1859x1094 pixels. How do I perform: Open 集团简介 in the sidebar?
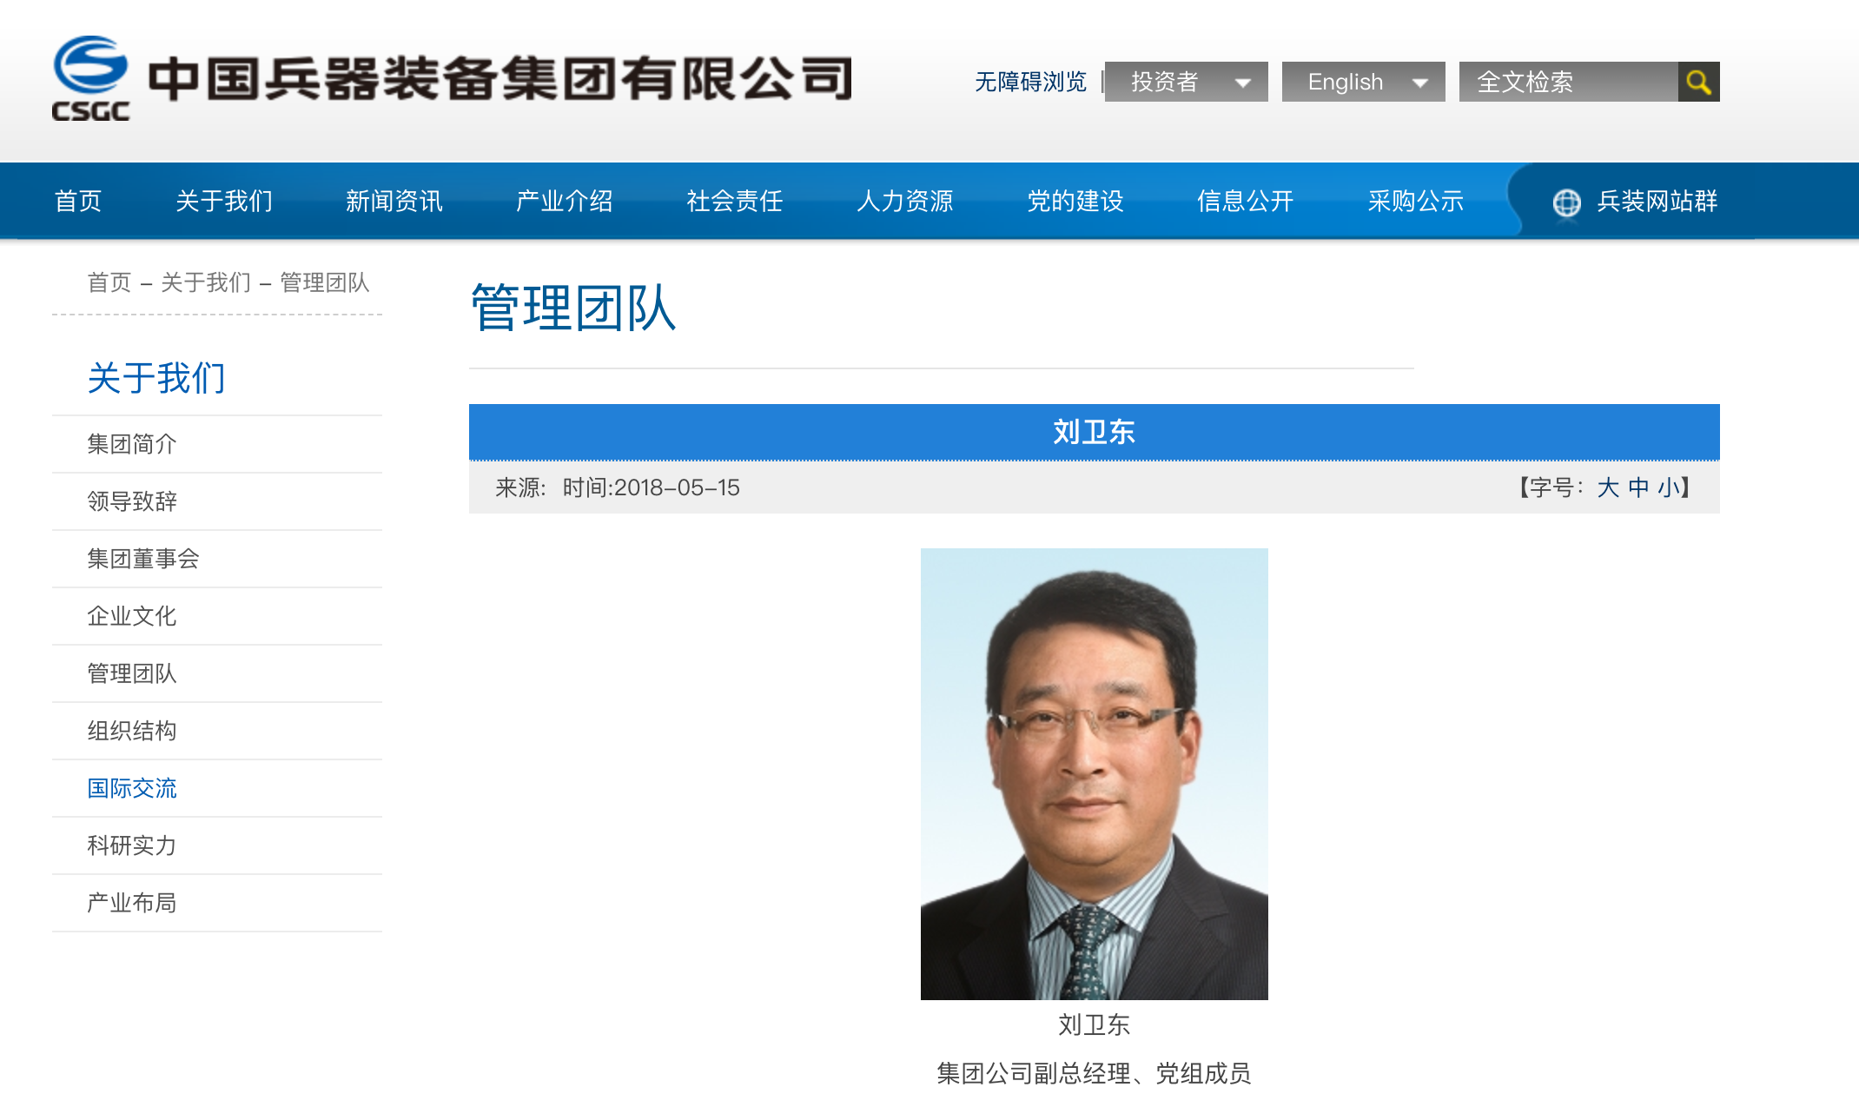tap(132, 444)
